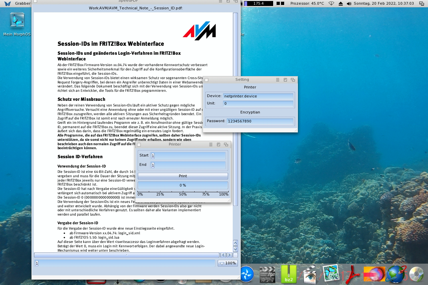Open the CD disc dock icon
The height and width of the screenshot is (285, 428).
[x=416, y=274]
